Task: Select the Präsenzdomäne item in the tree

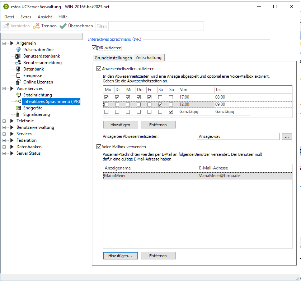Action: pyautogui.click(x=38, y=49)
